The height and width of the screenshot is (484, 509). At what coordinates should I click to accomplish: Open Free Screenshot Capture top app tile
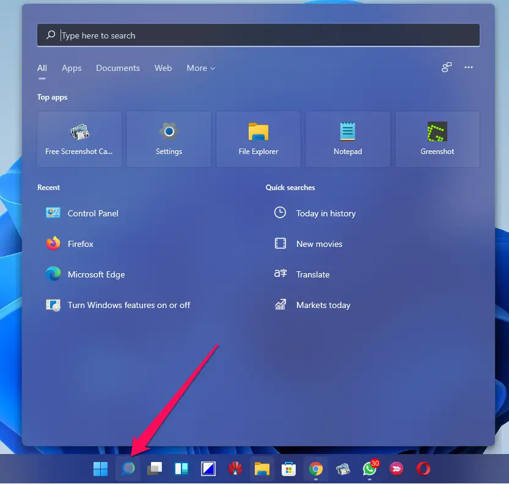pos(79,139)
